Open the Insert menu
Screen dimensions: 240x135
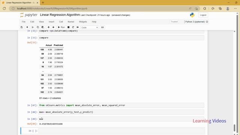(51, 22)
